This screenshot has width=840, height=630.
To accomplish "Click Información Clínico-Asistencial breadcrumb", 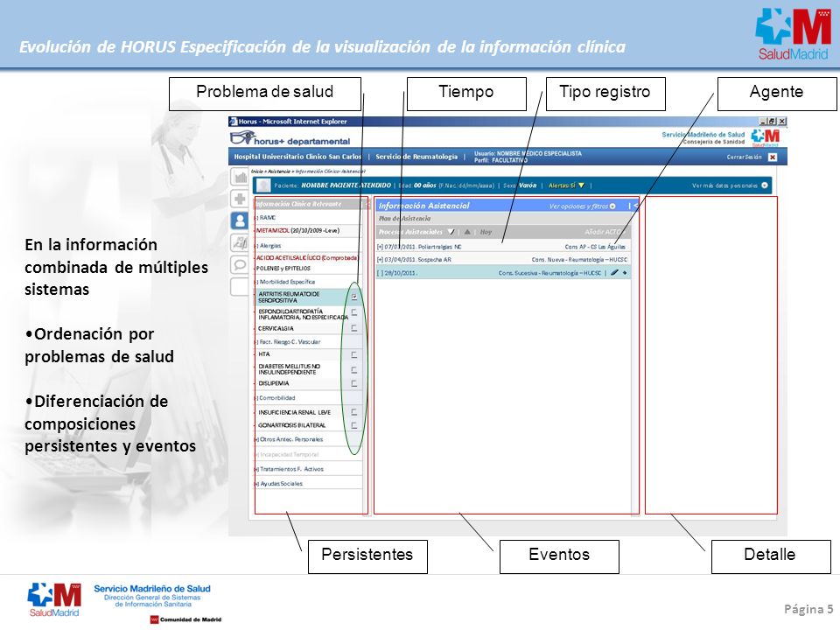I will point(331,171).
